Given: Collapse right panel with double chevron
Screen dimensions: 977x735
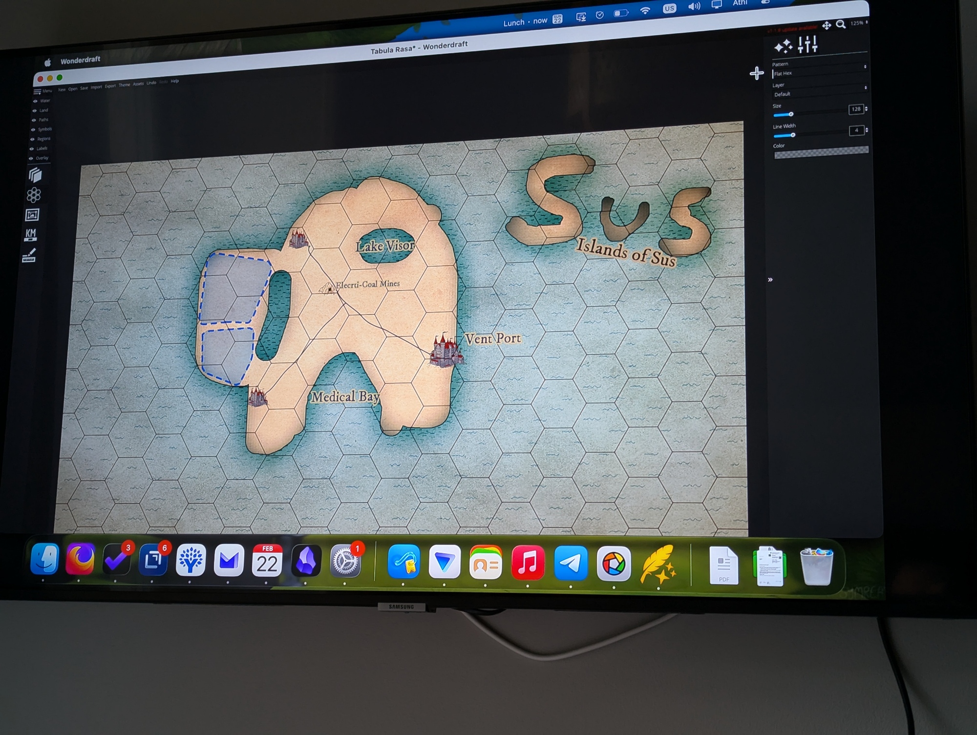Looking at the screenshot, I should click(x=770, y=280).
